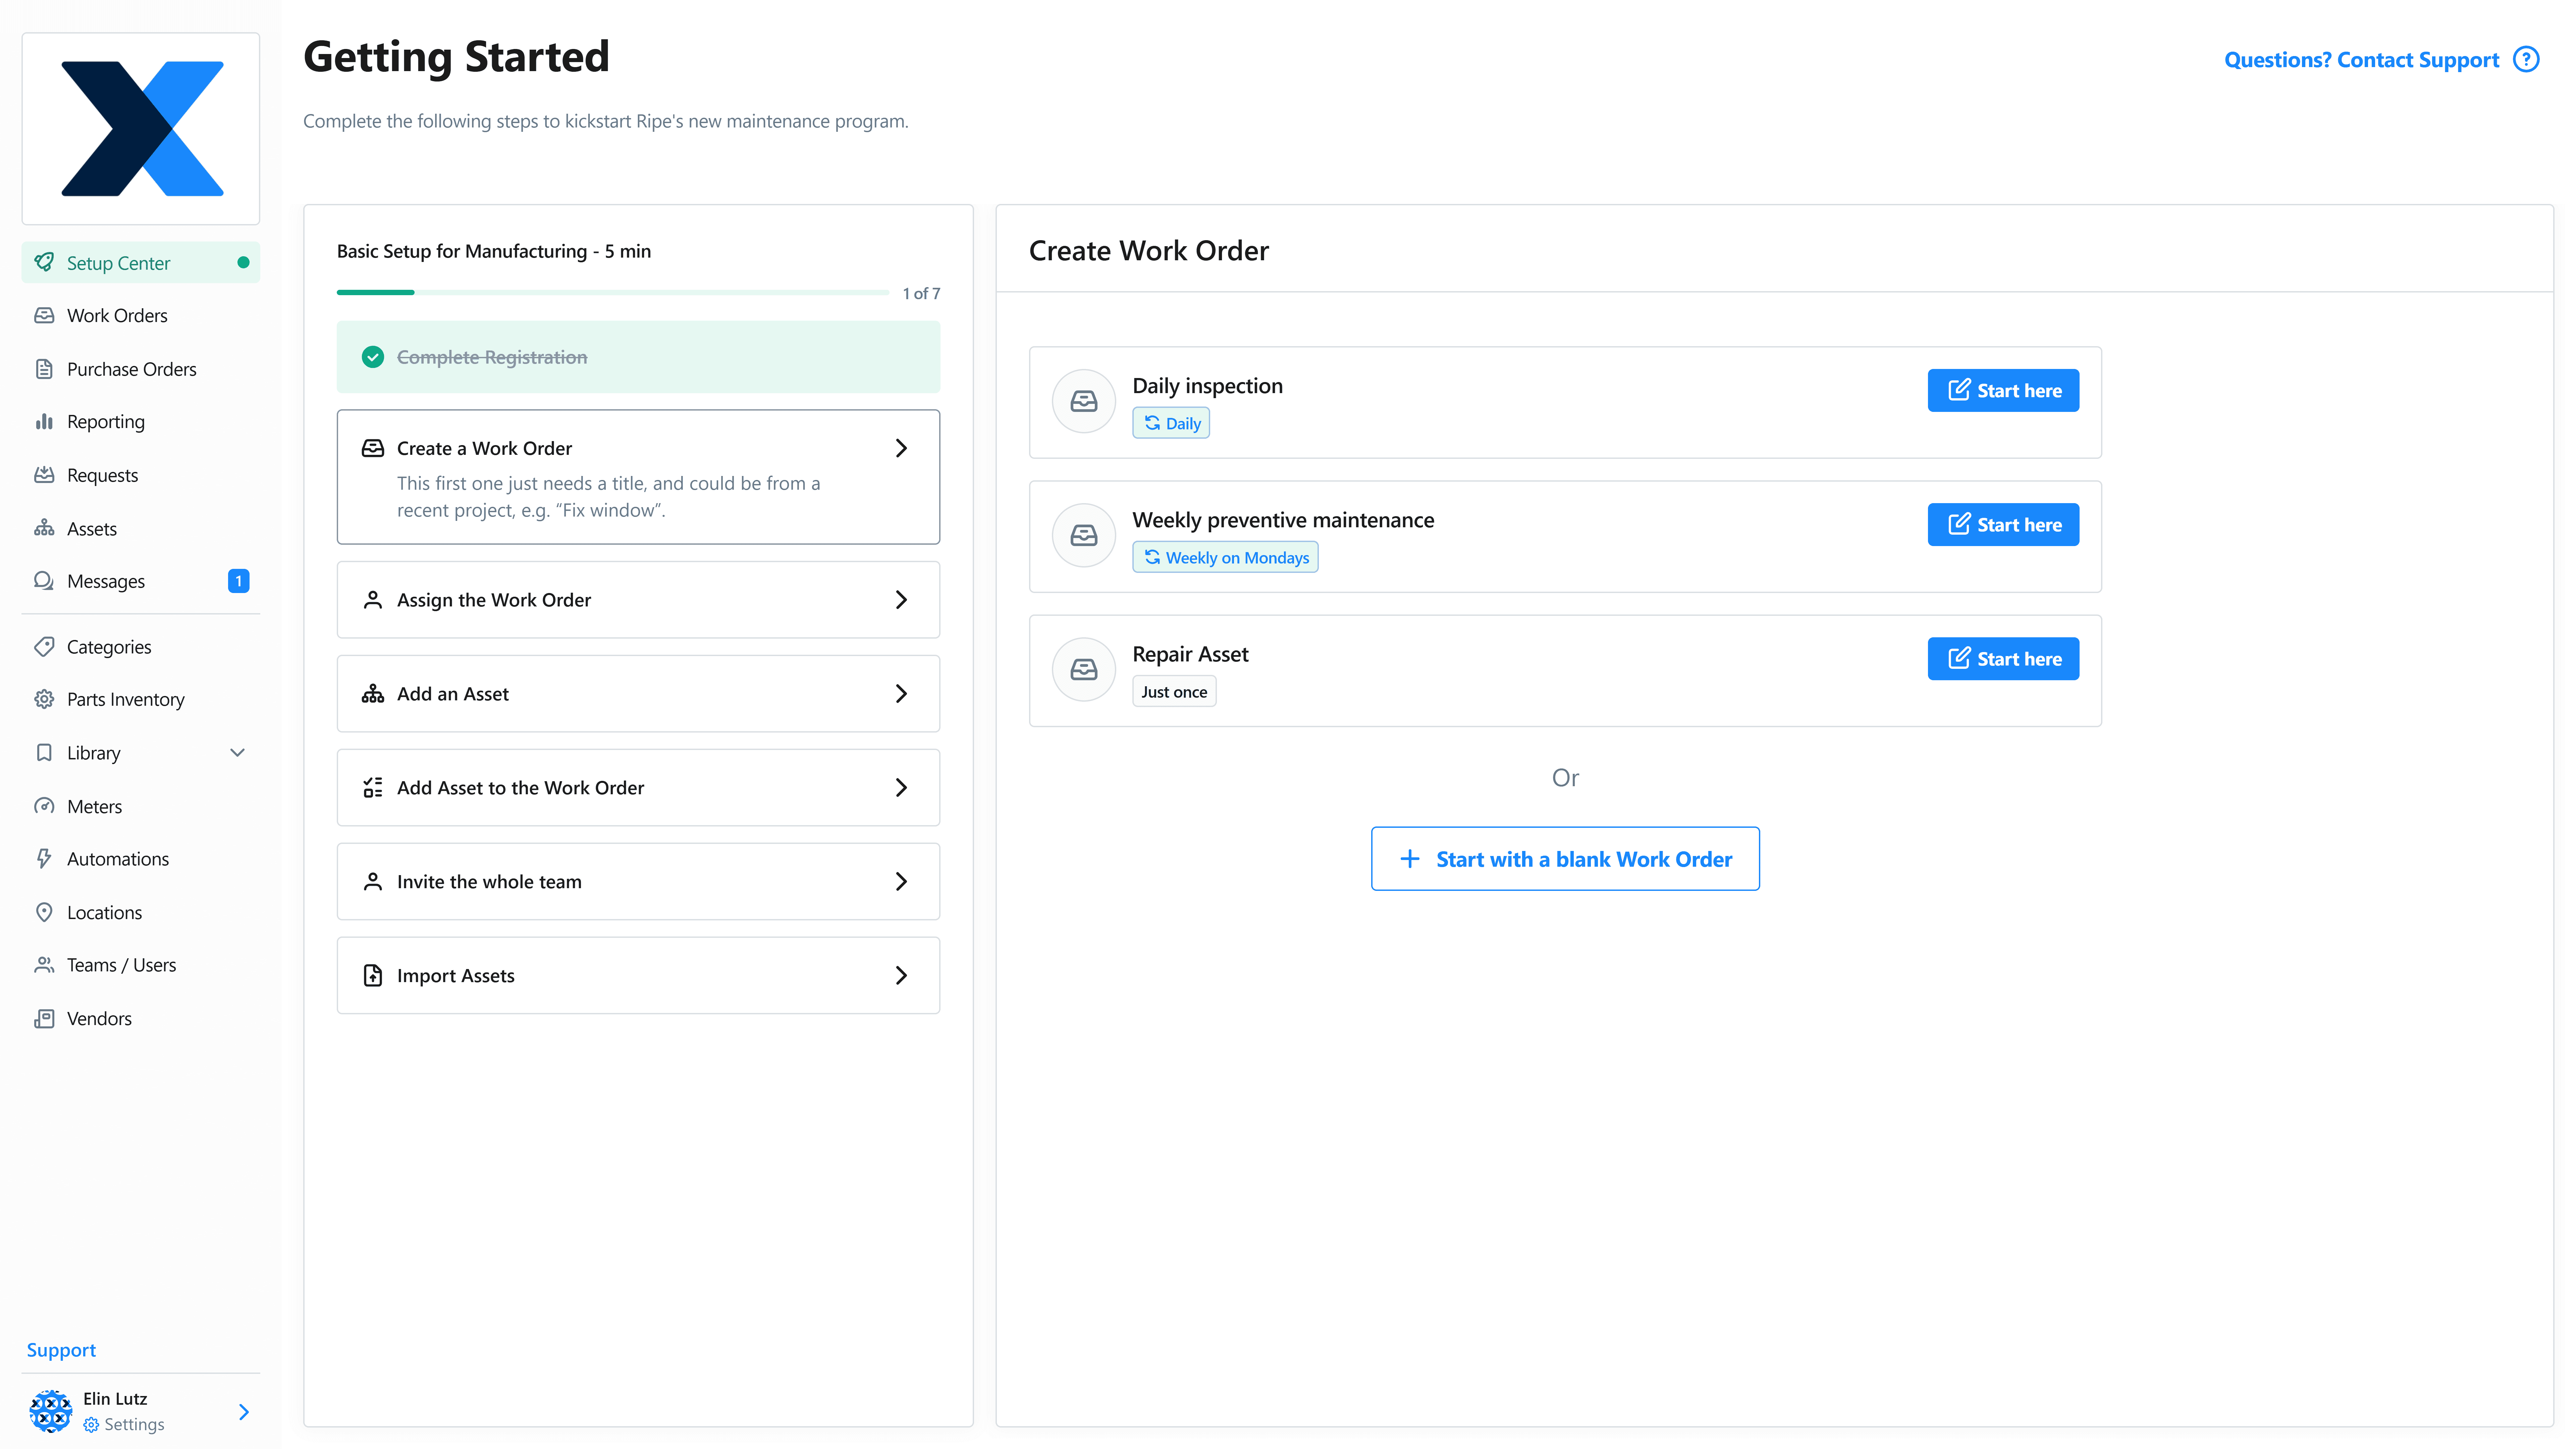Click the Locations pin icon

44,912
